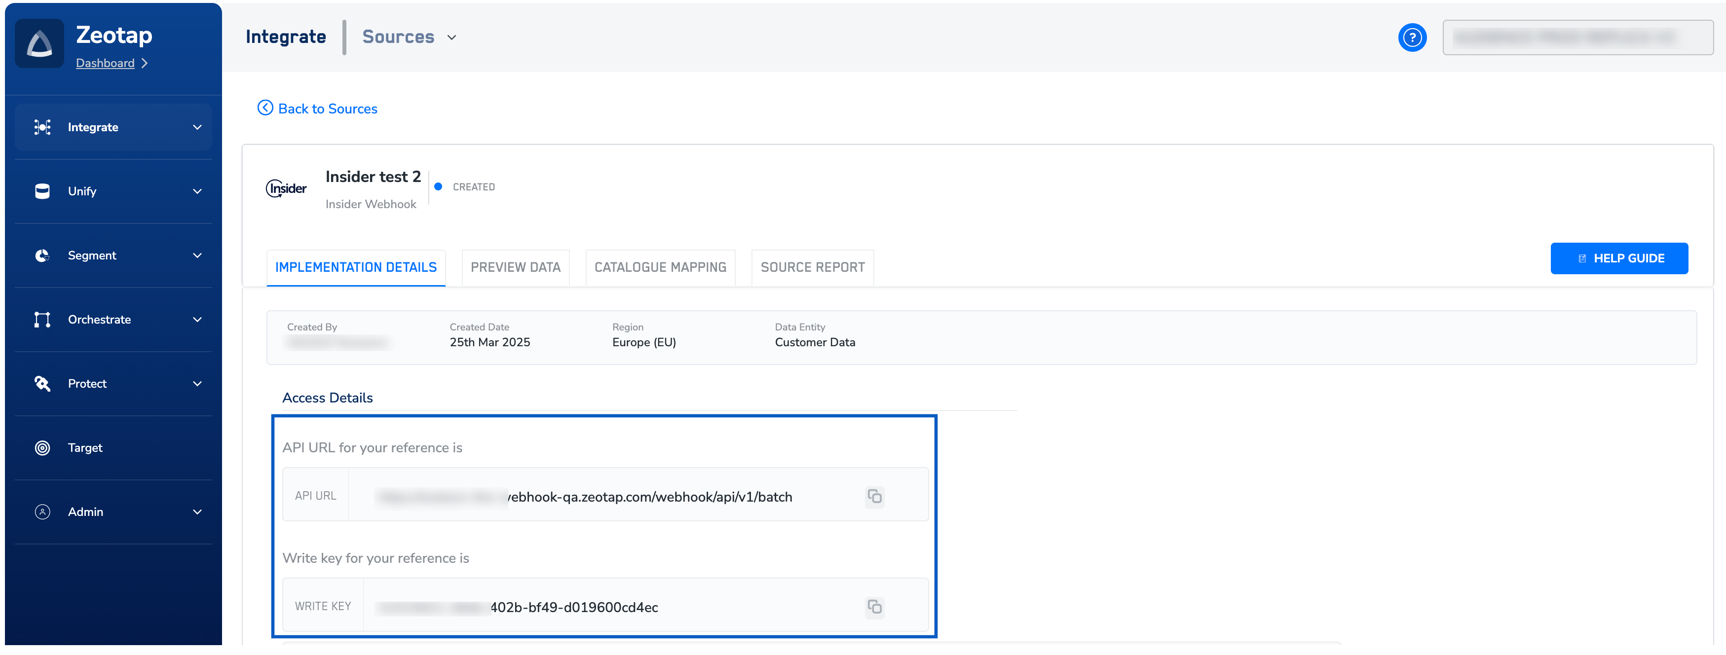The image size is (1726, 655).
Task: Click the Protect sidebar icon
Action: click(x=42, y=384)
